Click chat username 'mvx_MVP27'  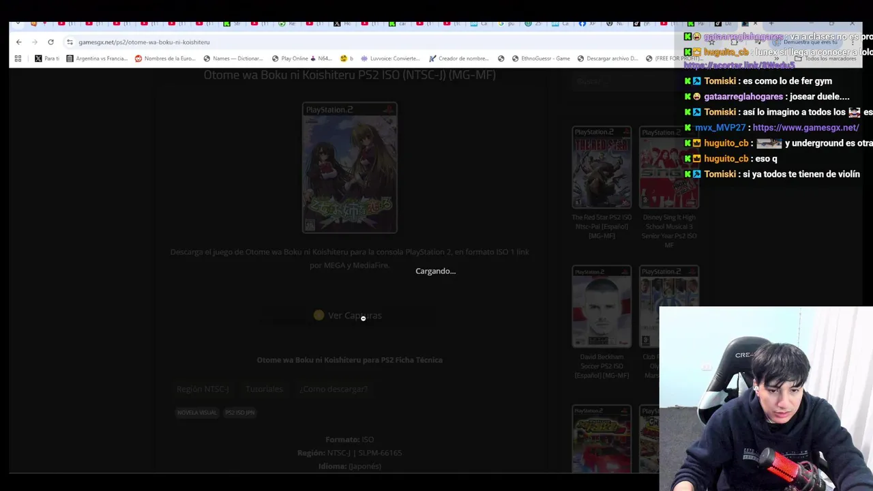(x=720, y=128)
